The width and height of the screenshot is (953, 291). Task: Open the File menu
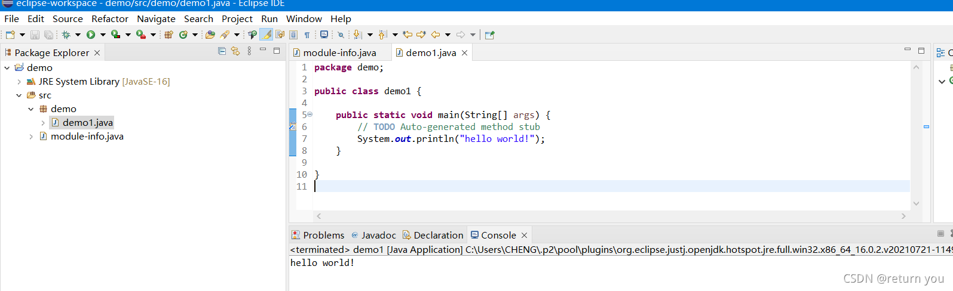[x=11, y=19]
